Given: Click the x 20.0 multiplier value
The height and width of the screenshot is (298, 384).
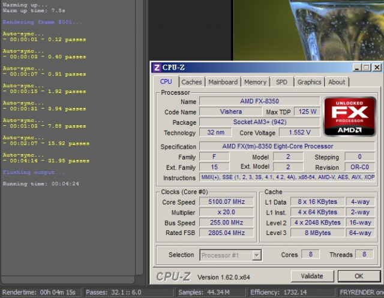Looking at the screenshot, I should coord(227,212).
